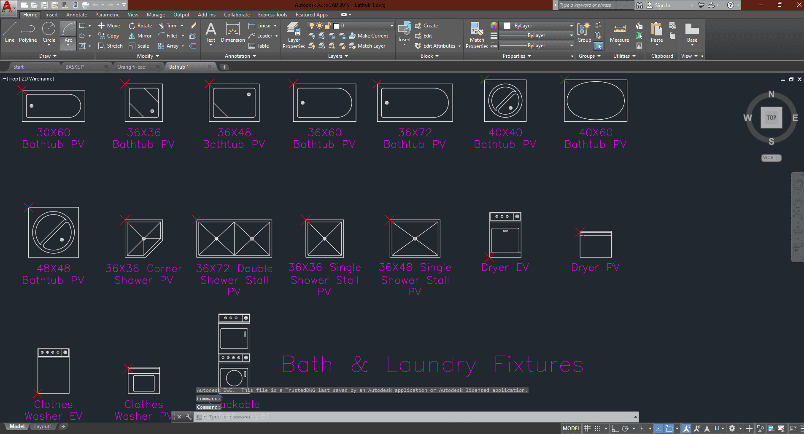Select the Polyline draw tool
Viewport: 804px width, 434px height.
pyautogui.click(x=27, y=33)
